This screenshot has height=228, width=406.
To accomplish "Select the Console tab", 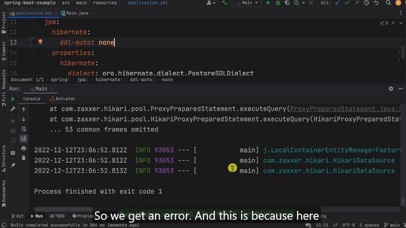I will point(31,99).
